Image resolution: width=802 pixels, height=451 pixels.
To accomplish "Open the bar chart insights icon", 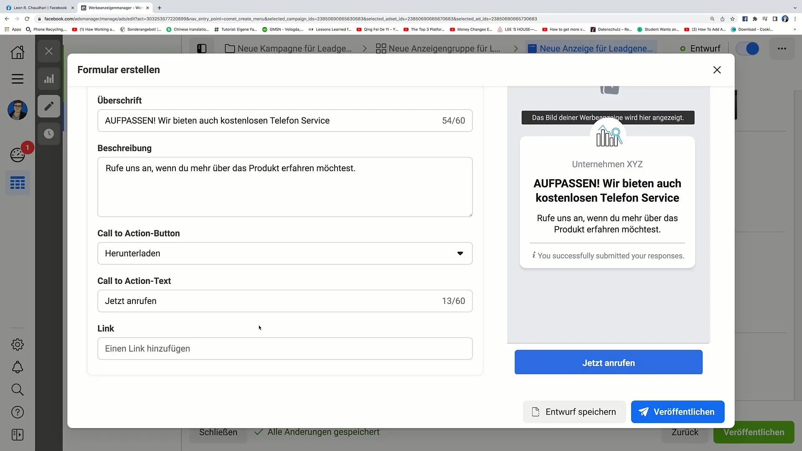I will 49,79.
